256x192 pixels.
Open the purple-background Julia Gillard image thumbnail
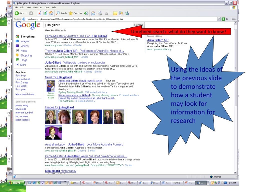pos(53,132)
